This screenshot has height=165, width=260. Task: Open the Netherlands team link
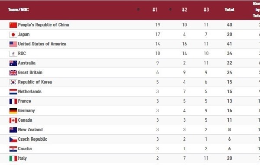29,91
